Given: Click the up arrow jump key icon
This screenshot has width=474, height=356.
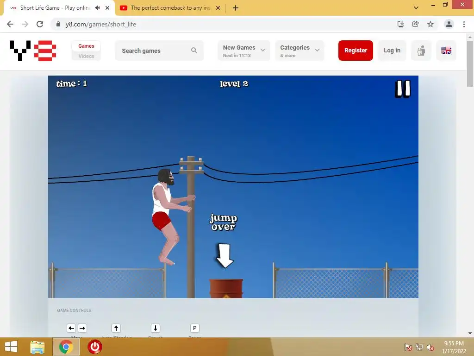Looking at the screenshot, I should (x=116, y=328).
